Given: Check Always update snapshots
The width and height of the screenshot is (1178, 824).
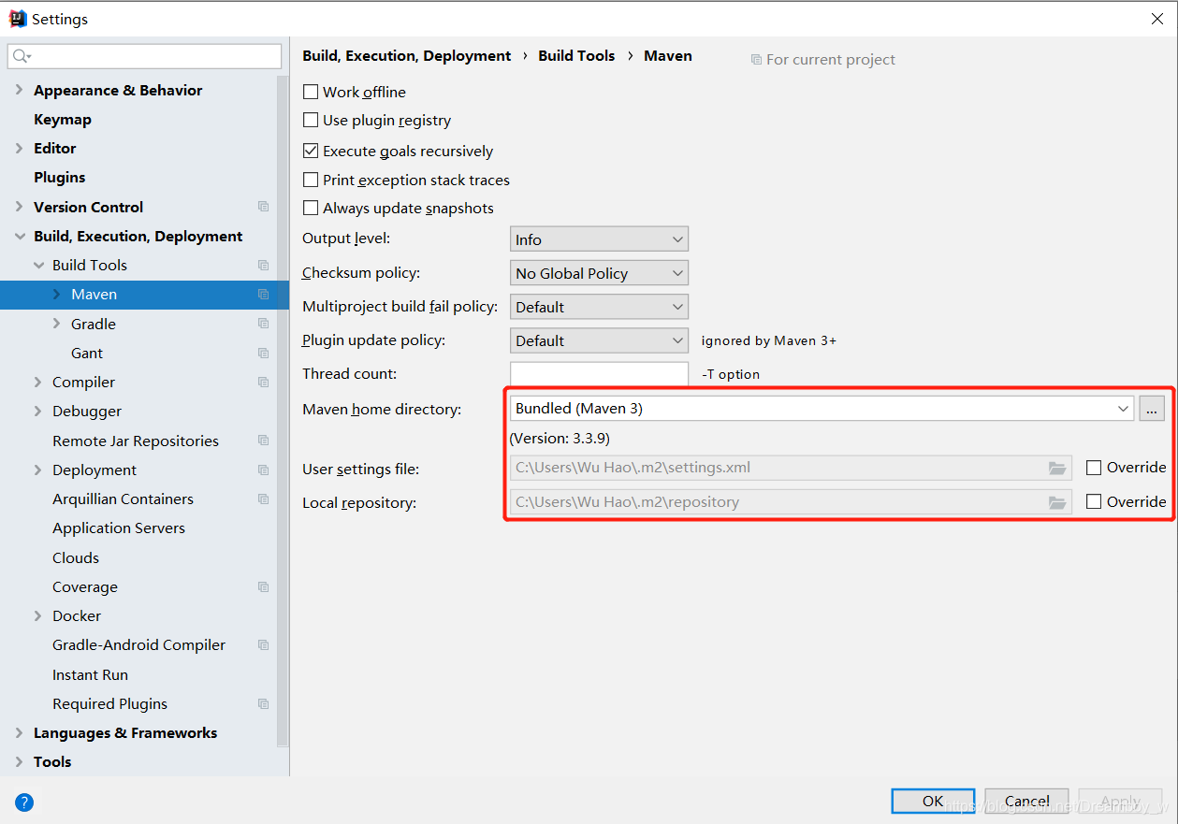Looking at the screenshot, I should click(x=311, y=208).
